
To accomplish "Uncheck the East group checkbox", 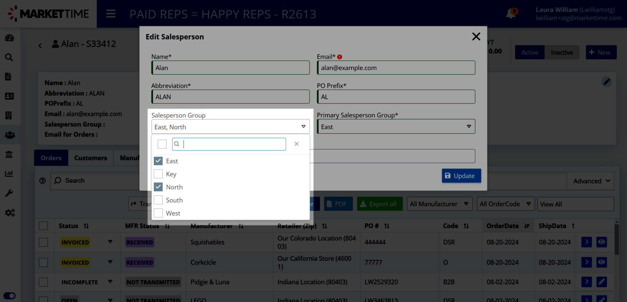I will click(158, 161).
